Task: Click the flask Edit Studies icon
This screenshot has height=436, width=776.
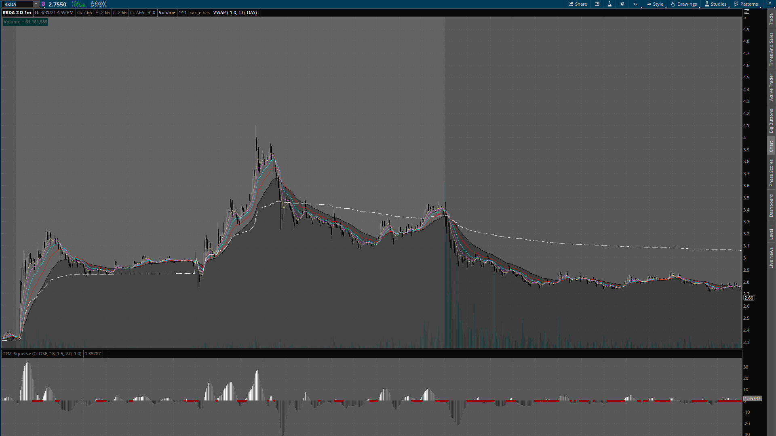Action: 609,4
